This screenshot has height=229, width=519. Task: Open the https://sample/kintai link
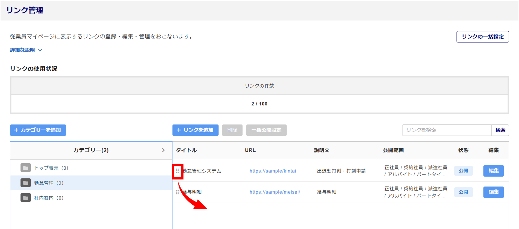(x=273, y=171)
